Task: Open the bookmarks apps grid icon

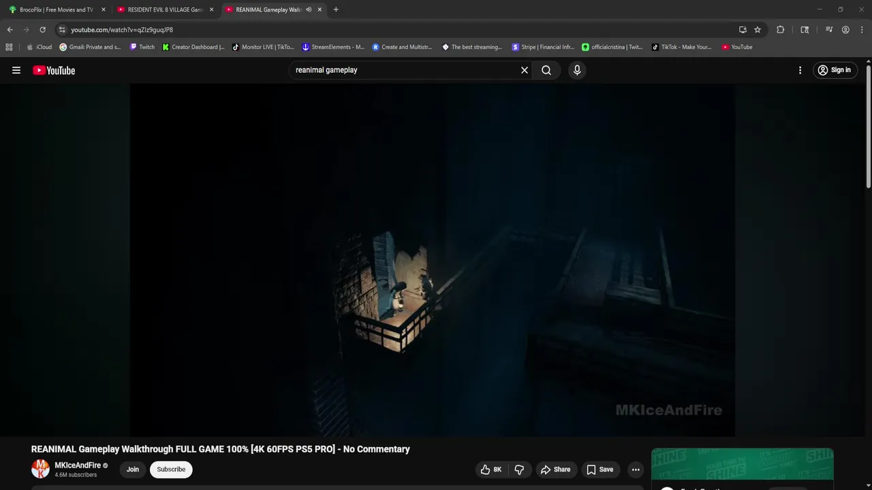Action: [x=9, y=47]
